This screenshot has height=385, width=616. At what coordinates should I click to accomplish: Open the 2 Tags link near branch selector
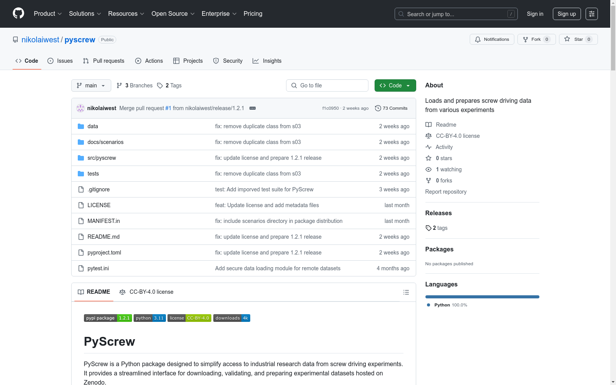coord(169,85)
